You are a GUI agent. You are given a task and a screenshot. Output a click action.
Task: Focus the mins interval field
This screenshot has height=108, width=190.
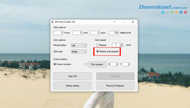click(77, 33)
